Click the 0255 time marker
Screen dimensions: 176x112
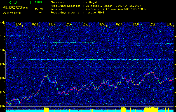coord(85,24)
